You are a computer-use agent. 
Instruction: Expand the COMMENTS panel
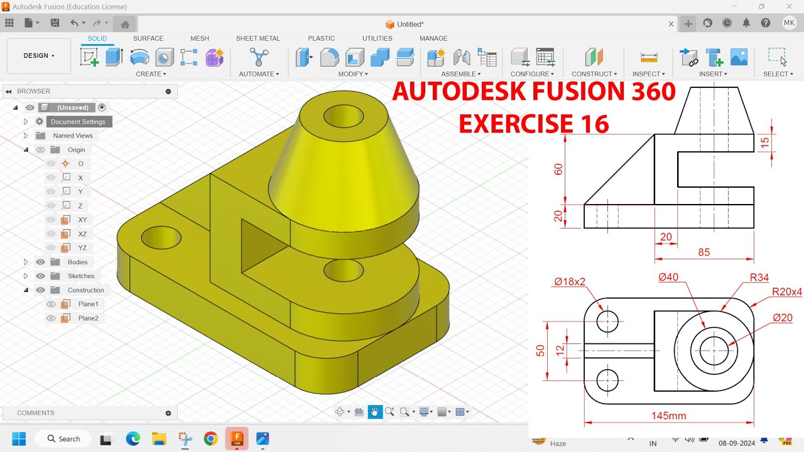coord(168,413)
